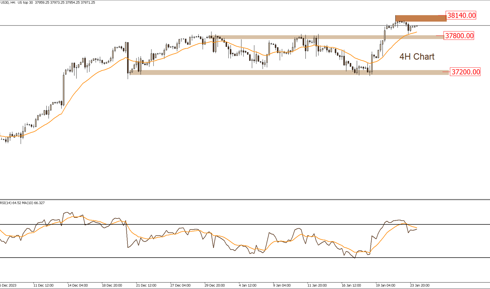
Task: Click the 4H Chart text annotation
Action: [417, 57]
